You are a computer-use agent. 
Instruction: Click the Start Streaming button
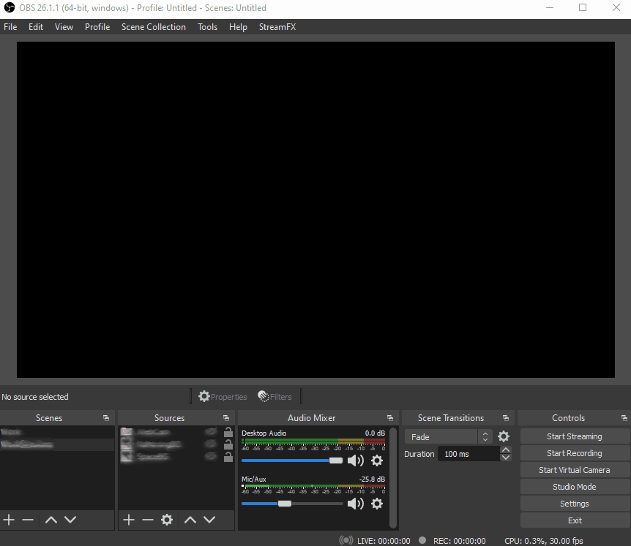tap(575, 436)
